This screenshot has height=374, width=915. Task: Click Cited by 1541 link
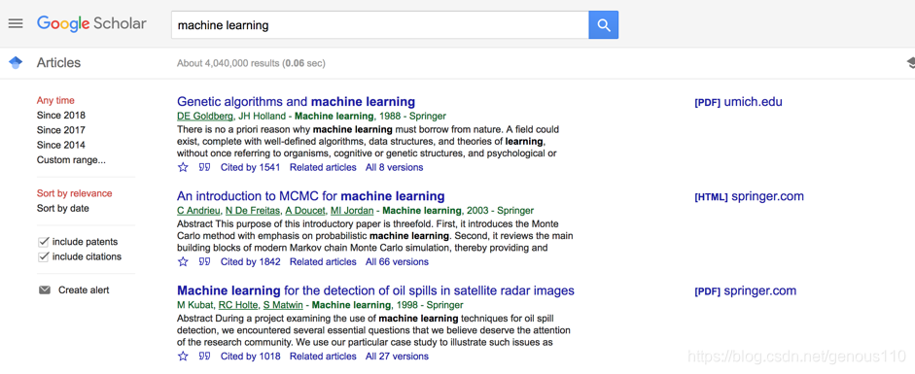click(250, 167)
